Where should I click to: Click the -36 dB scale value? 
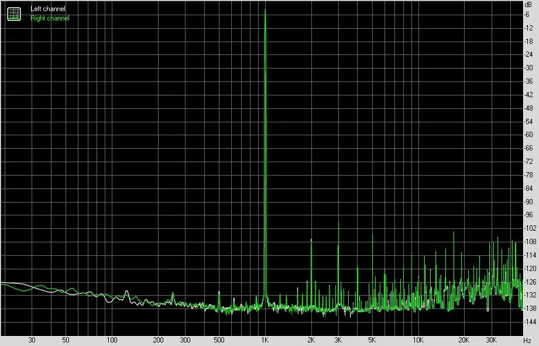[528, 81]
